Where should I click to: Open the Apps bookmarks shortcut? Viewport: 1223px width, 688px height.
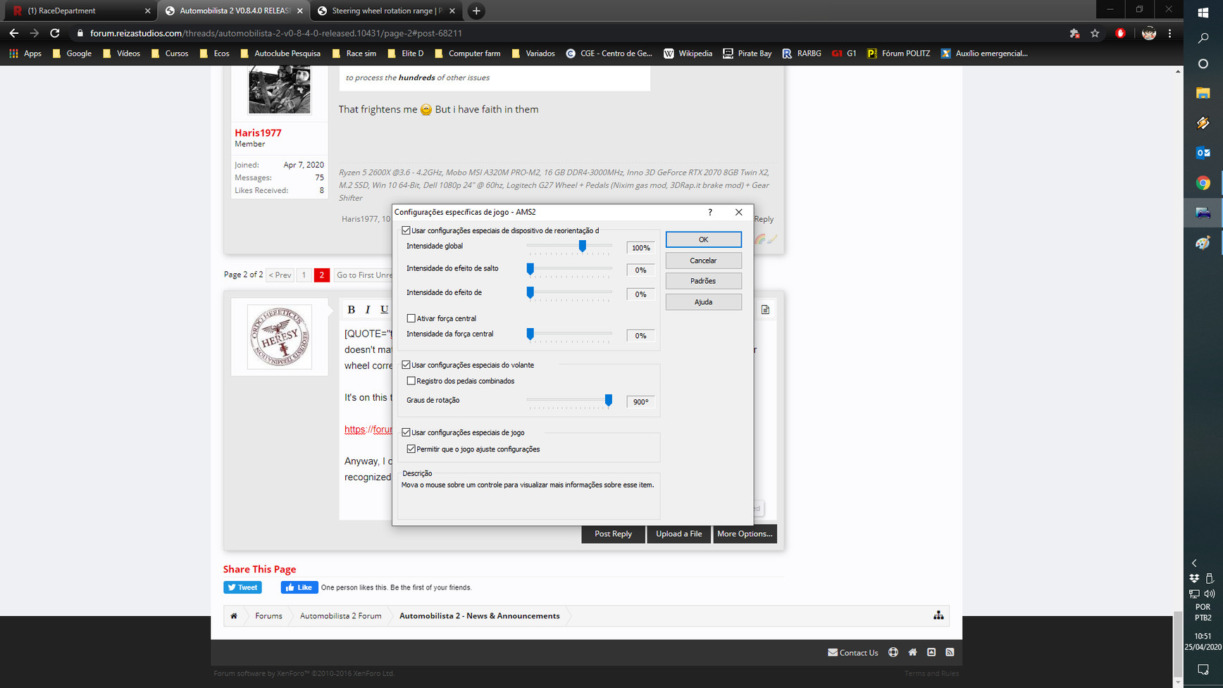(x=25, y=54)
